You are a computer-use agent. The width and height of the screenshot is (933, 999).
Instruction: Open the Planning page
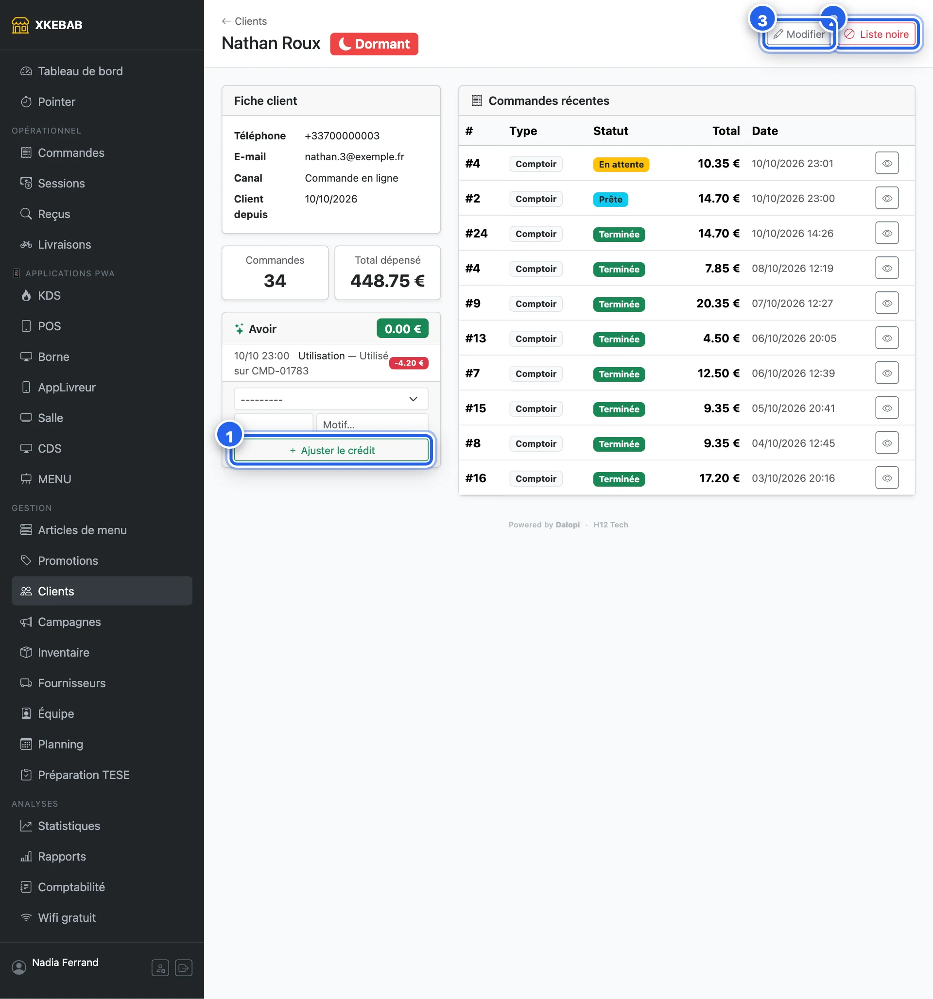(x=102, y=744)
